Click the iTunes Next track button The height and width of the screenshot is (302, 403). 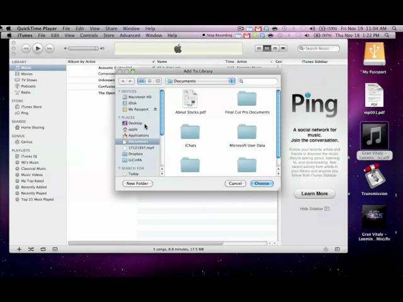coord(49,48)
